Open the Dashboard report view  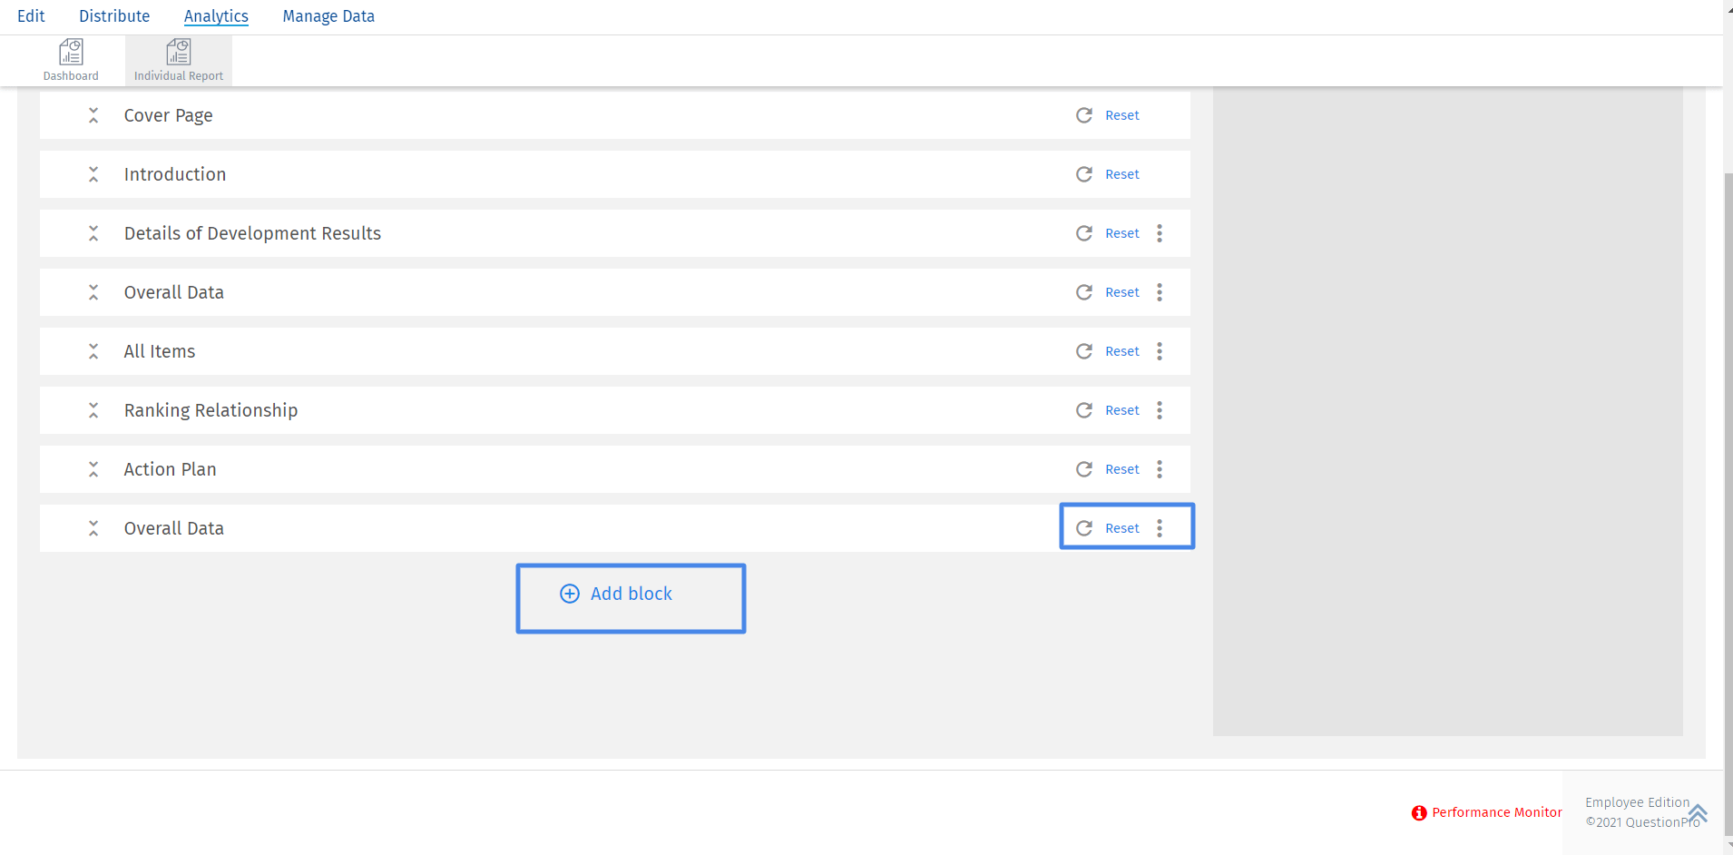click(71, 57)
